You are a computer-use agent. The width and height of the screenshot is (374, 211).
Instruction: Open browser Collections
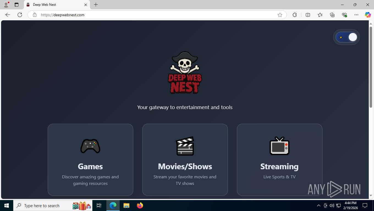click(x=332, y=15)
